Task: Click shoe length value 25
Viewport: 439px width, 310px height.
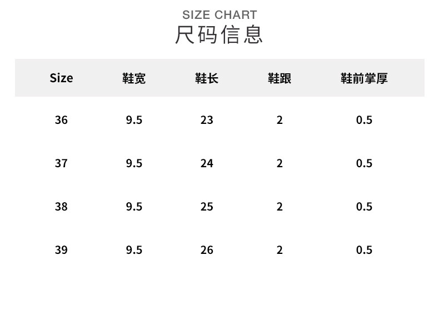Action: (x=207, y=207)
